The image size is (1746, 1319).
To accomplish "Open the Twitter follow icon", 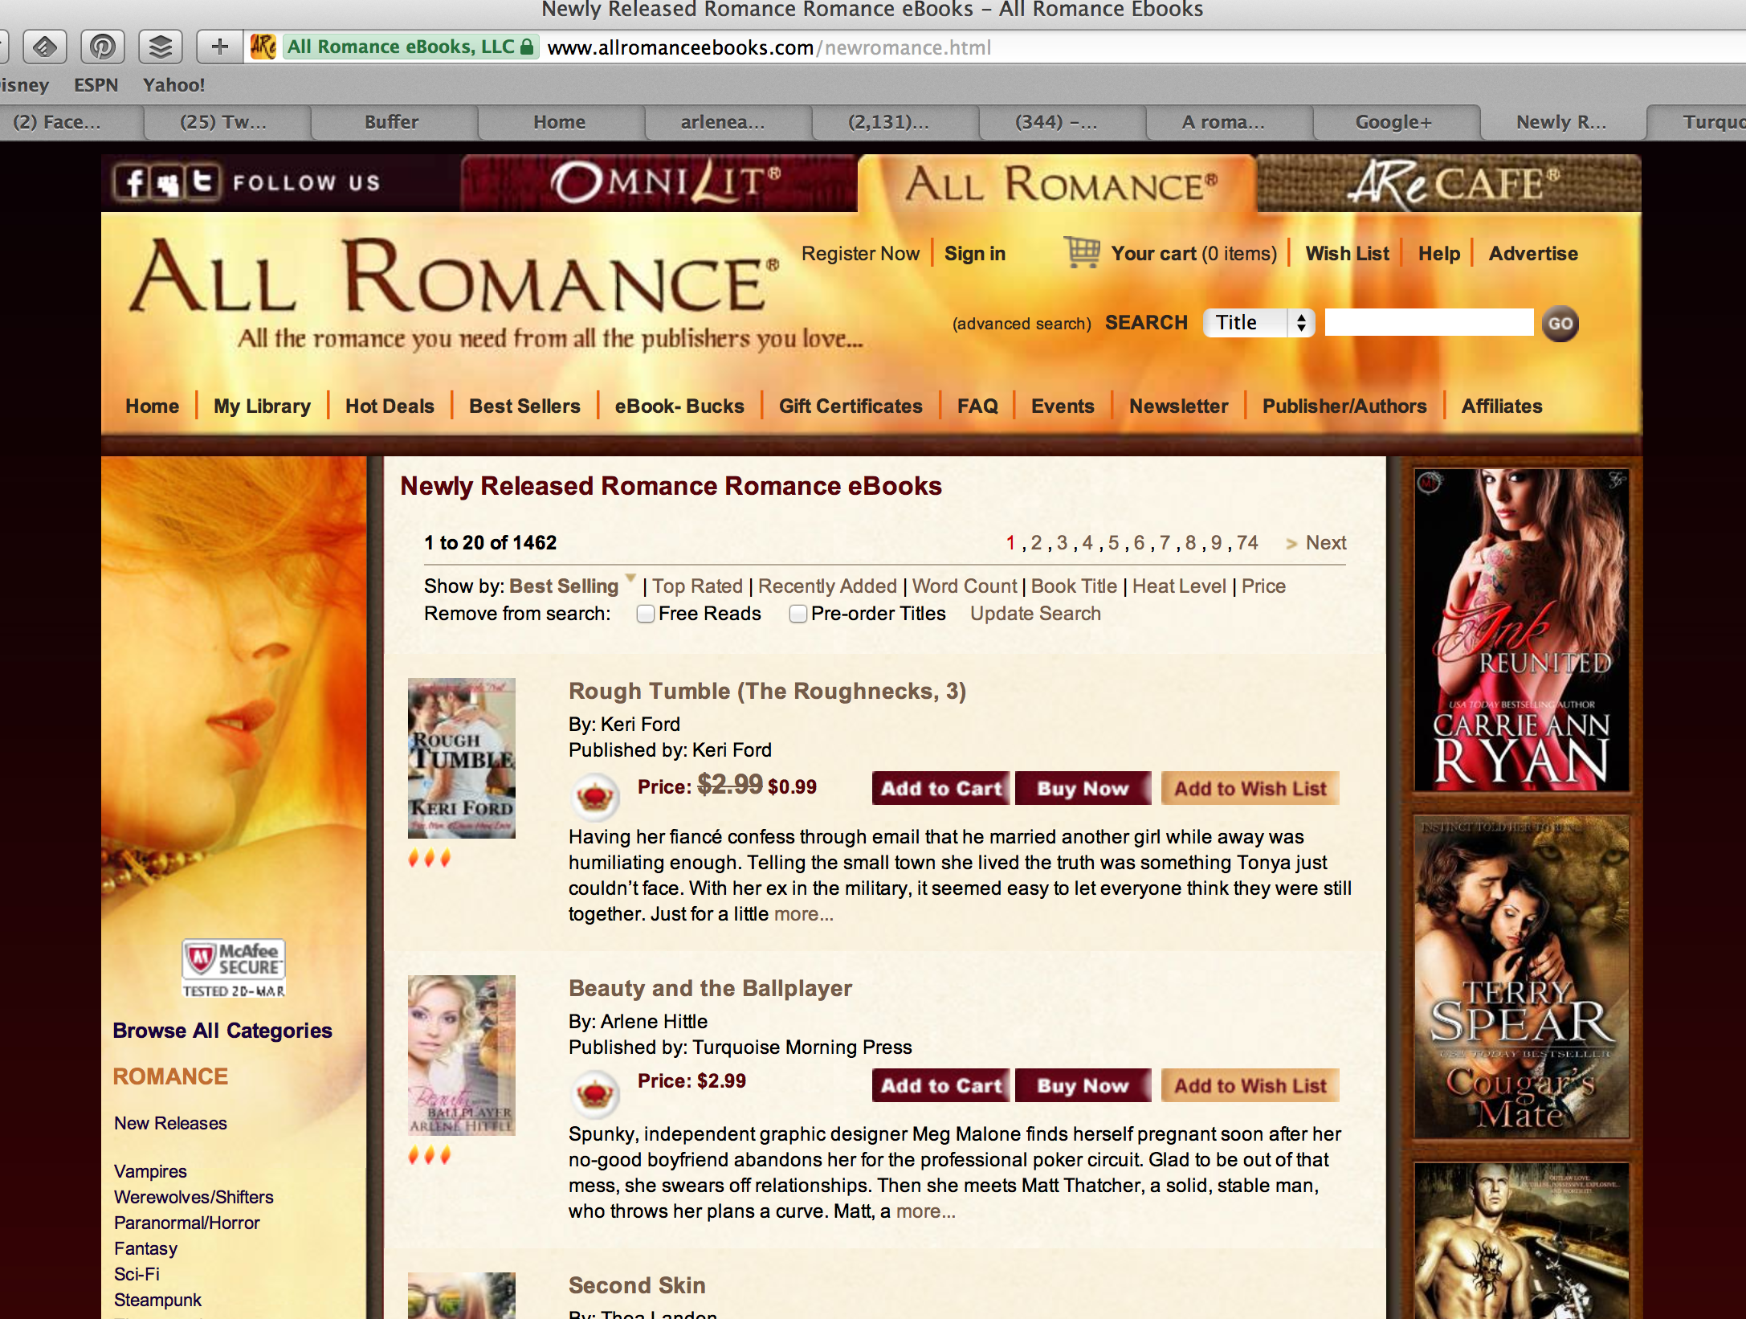I will pyautogui.click(x=202, y=182).
